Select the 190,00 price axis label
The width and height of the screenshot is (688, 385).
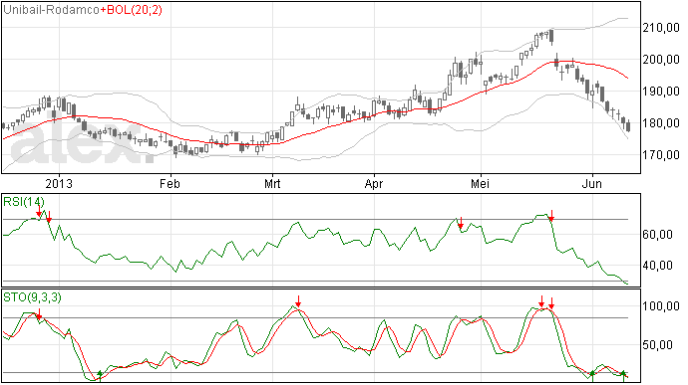pyautogui.click(x=661, y=92)
